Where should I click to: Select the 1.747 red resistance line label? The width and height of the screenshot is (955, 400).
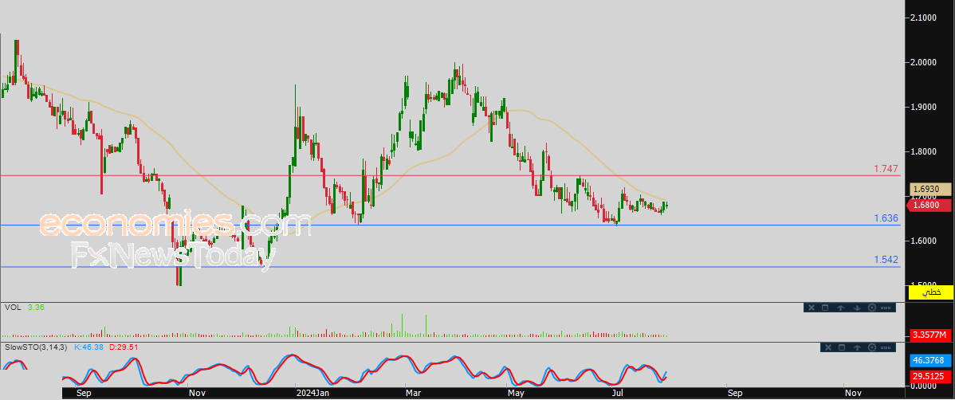886,169
